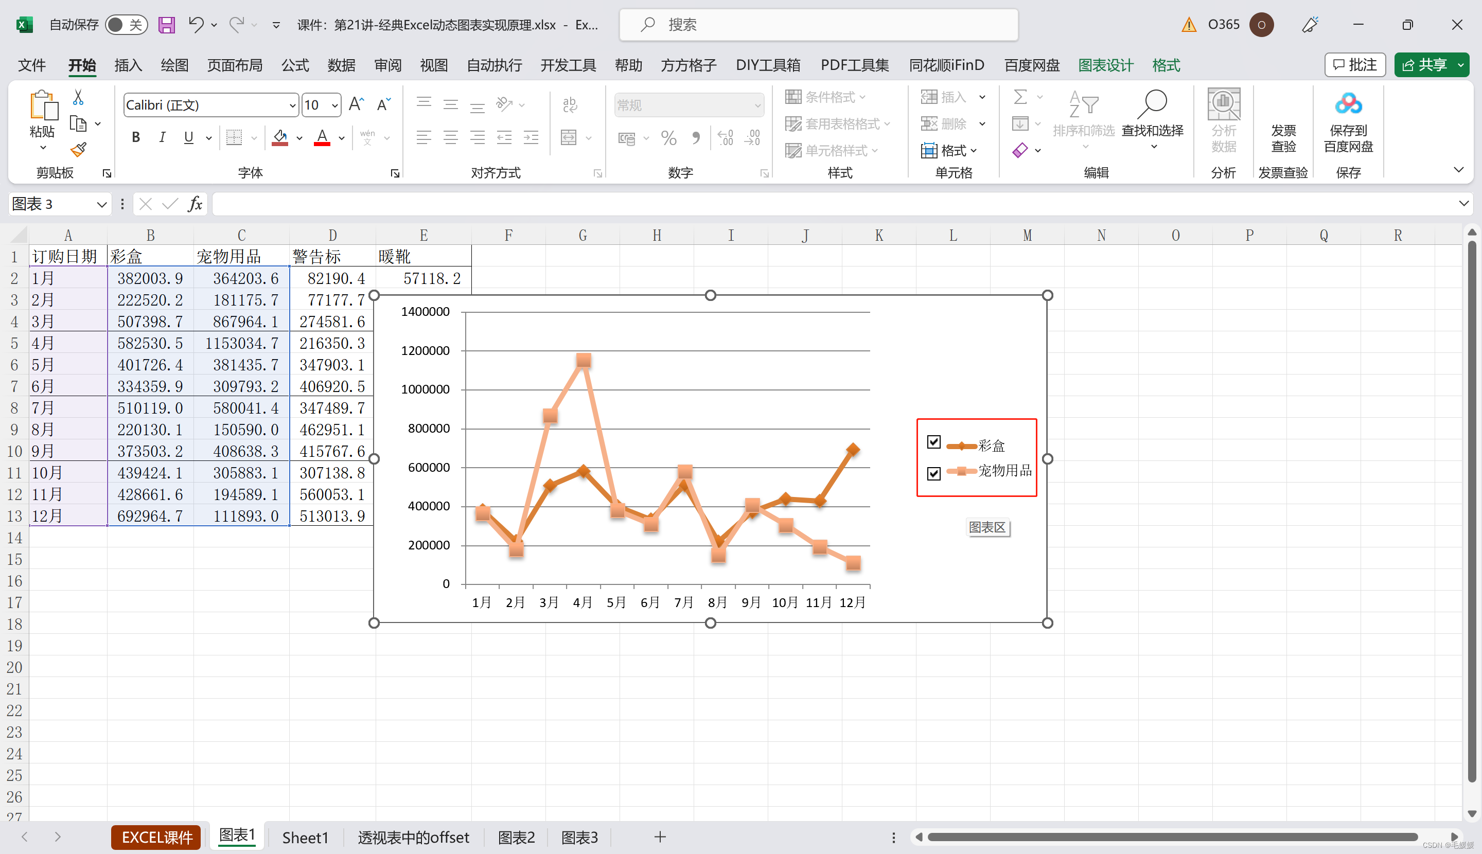Click the Percent style icon
Image resolution: width=1482 pixels, height=854 pixels.
click(x=668, y=138)
